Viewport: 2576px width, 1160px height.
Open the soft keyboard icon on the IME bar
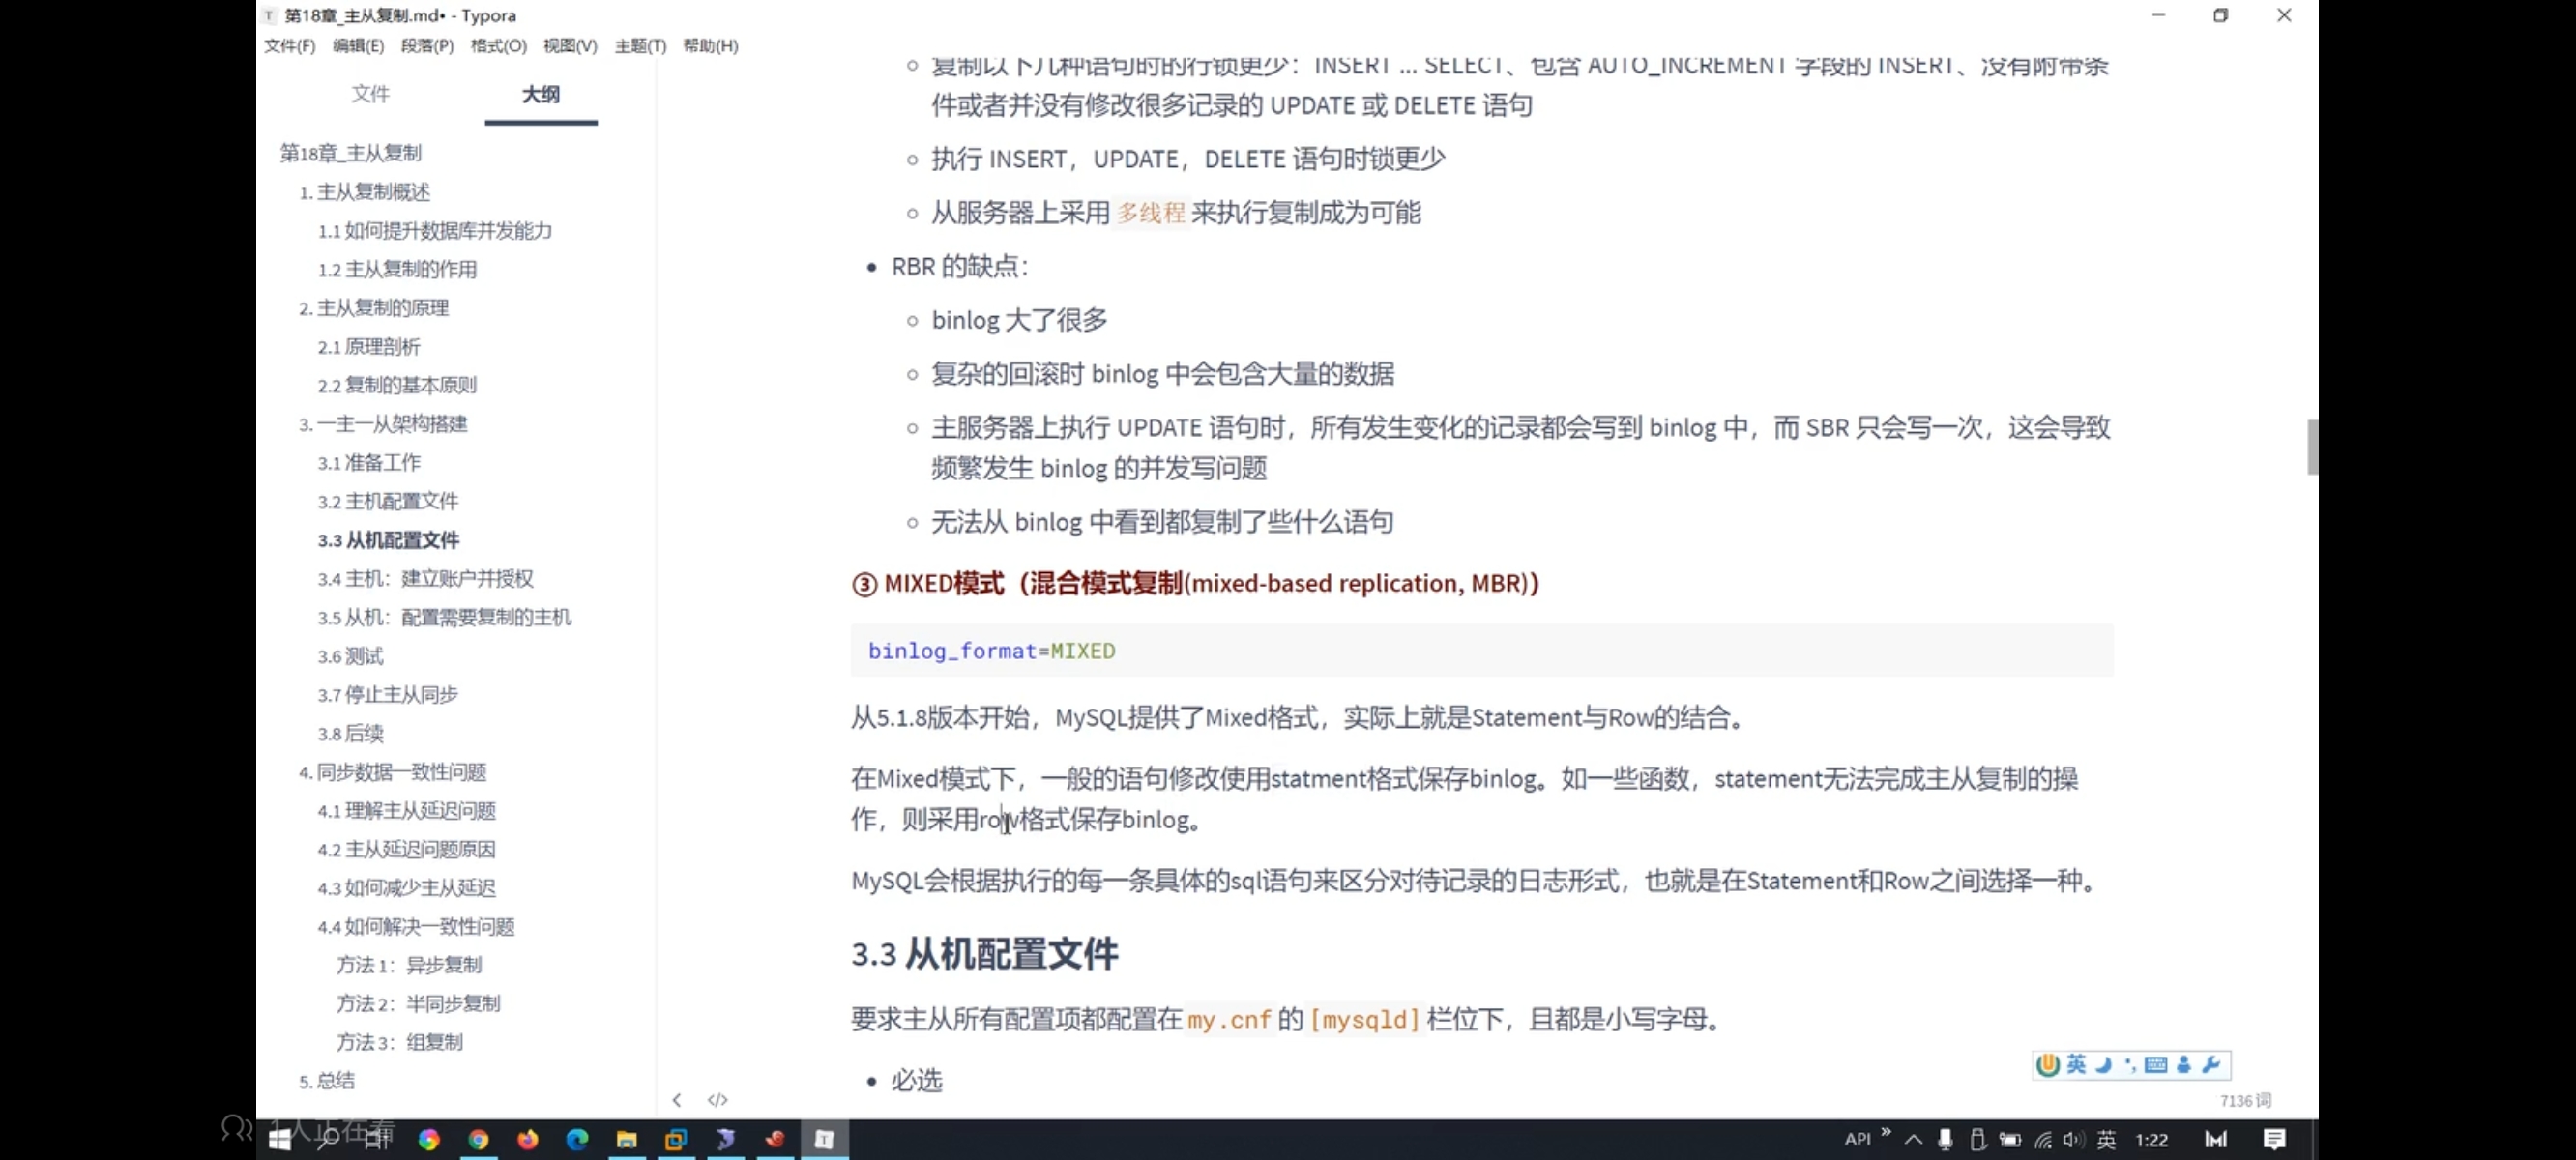[x=2156, y=1065]
